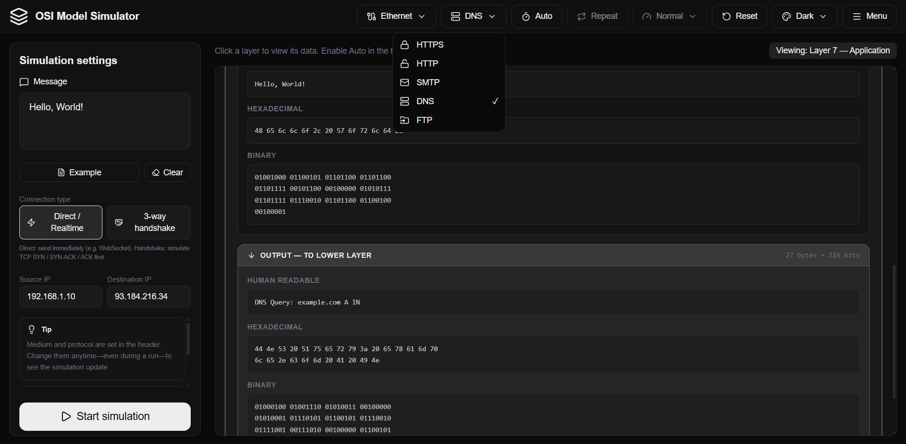
Task: Switch to 3-way handshake connection type
Action: pyautogui.click(x=149, y=222)
